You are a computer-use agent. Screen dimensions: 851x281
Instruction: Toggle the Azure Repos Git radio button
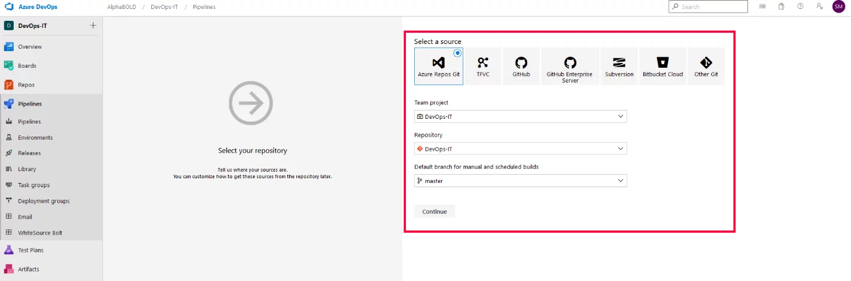click(457, 53)
